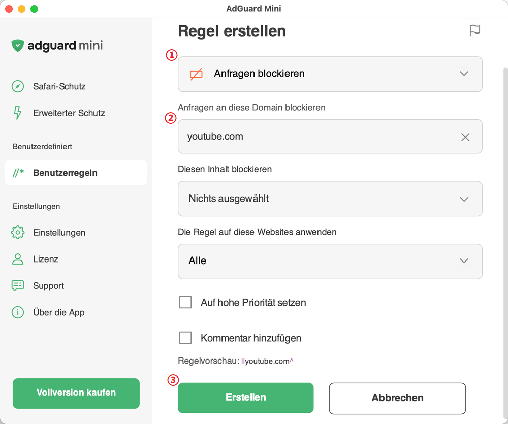This screenshot has height=424, width=508.
Task: Click the Einstellungen gear icon
Action: pyautogui.click(x=18, y=232)
